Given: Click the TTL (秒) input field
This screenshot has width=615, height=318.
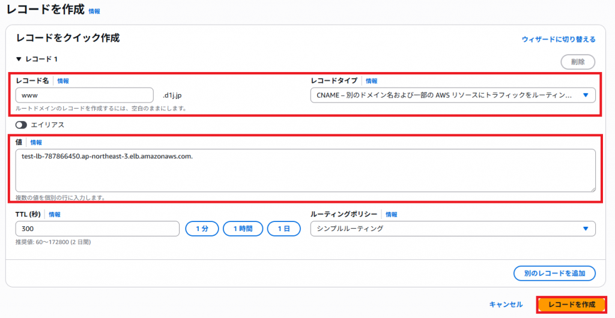Looking at the screenshot, I should 97,229.
